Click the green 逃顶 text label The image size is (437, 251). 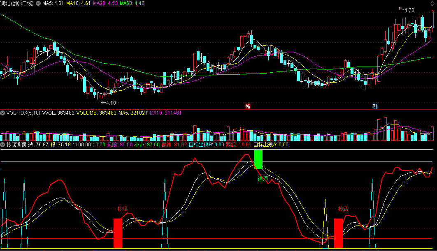coord(263,179)
